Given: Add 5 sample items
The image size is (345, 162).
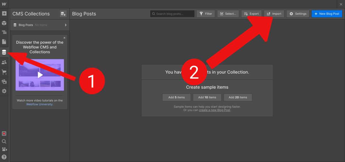Looking at the screenshot, I should click(x=177, y=97).
